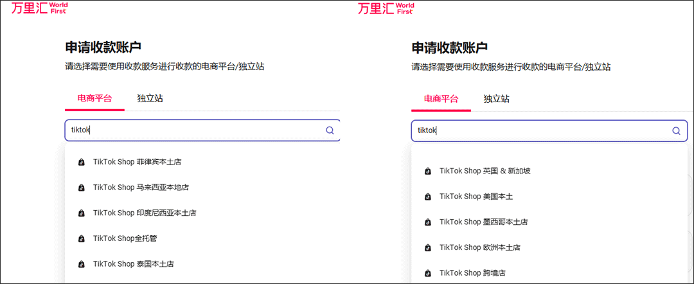Click bag icon beside TikTok Shop 马来西亚本地店
The width and height of the screenshot is (694, 284).
[81, 188]
